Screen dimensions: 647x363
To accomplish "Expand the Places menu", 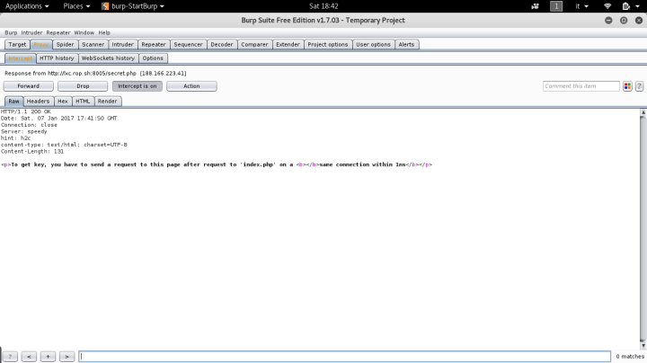I will 78,6.
